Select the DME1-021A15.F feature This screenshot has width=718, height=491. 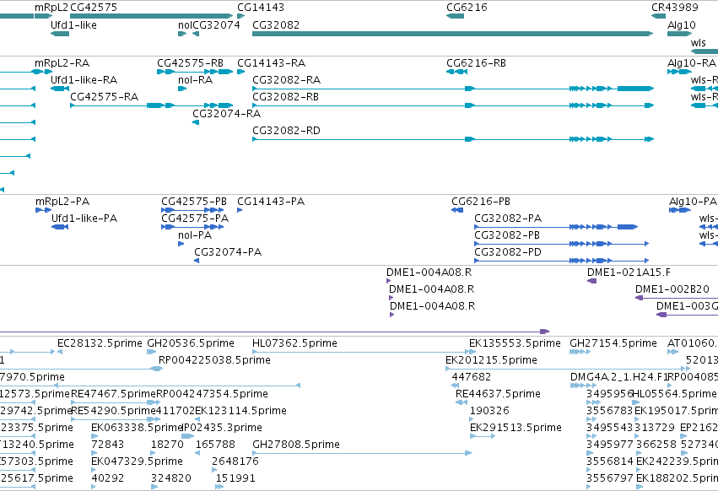pyautogui.click(x=591, y=281)
